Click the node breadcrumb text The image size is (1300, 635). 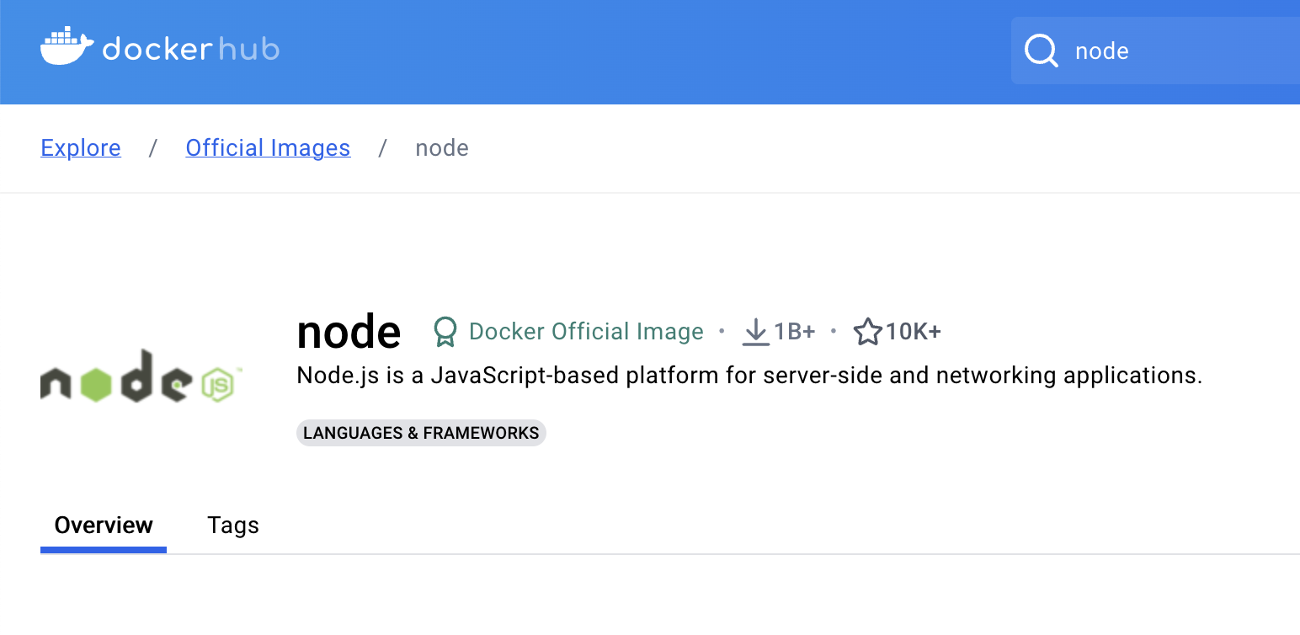pos(442,148)
